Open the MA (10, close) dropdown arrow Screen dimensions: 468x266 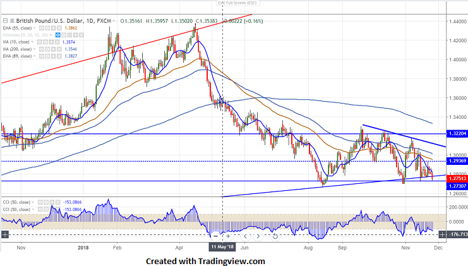32,42
